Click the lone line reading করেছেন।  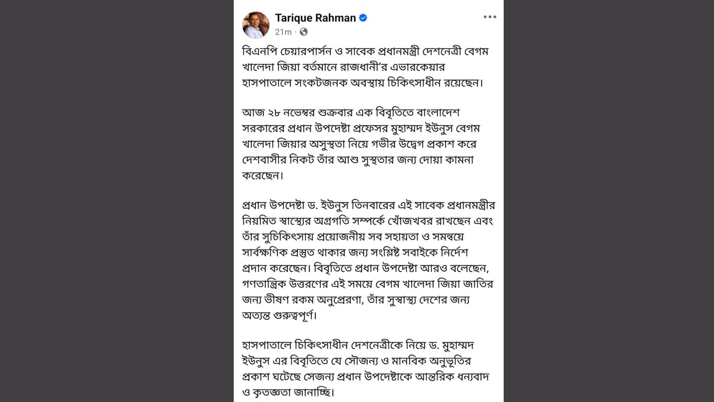tap(263, 175)
